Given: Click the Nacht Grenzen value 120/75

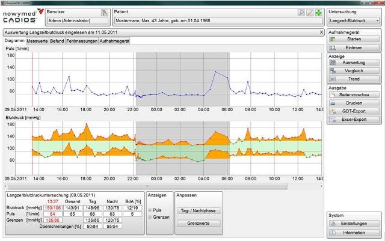Looking at the screenshot, I should (x=112, y=220).
